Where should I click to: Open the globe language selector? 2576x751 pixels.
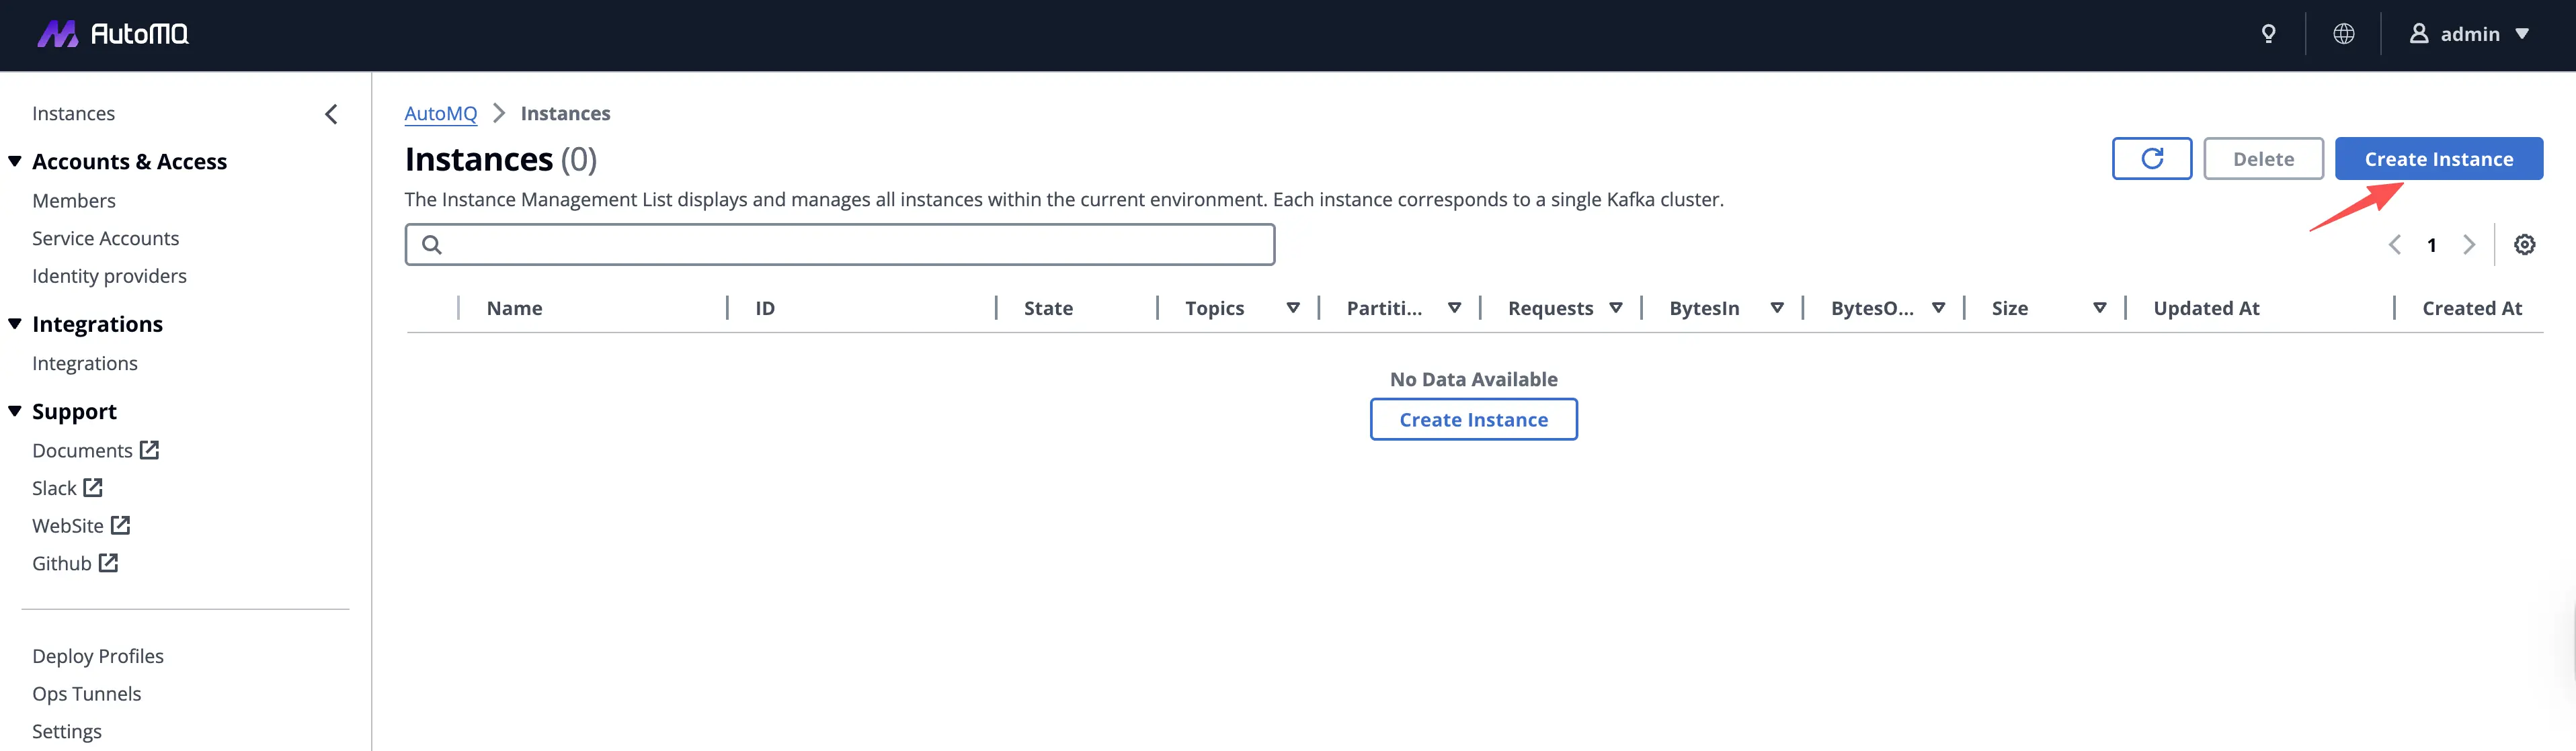[x=2343, y=34]
